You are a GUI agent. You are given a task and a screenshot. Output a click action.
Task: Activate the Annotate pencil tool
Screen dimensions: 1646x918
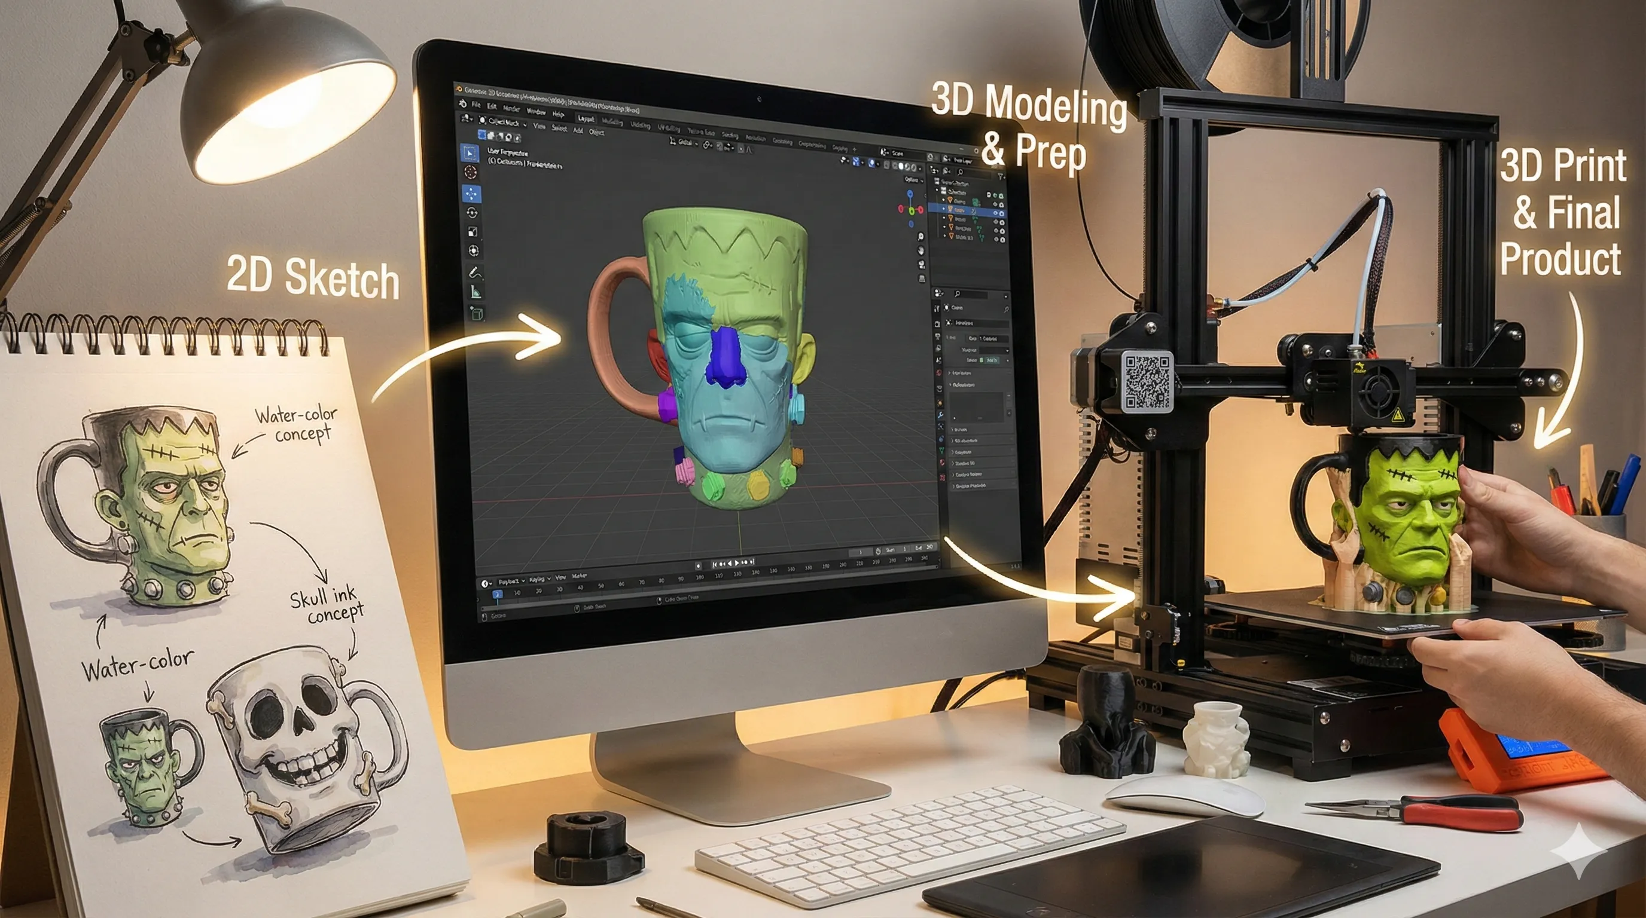tap(475, 273)
